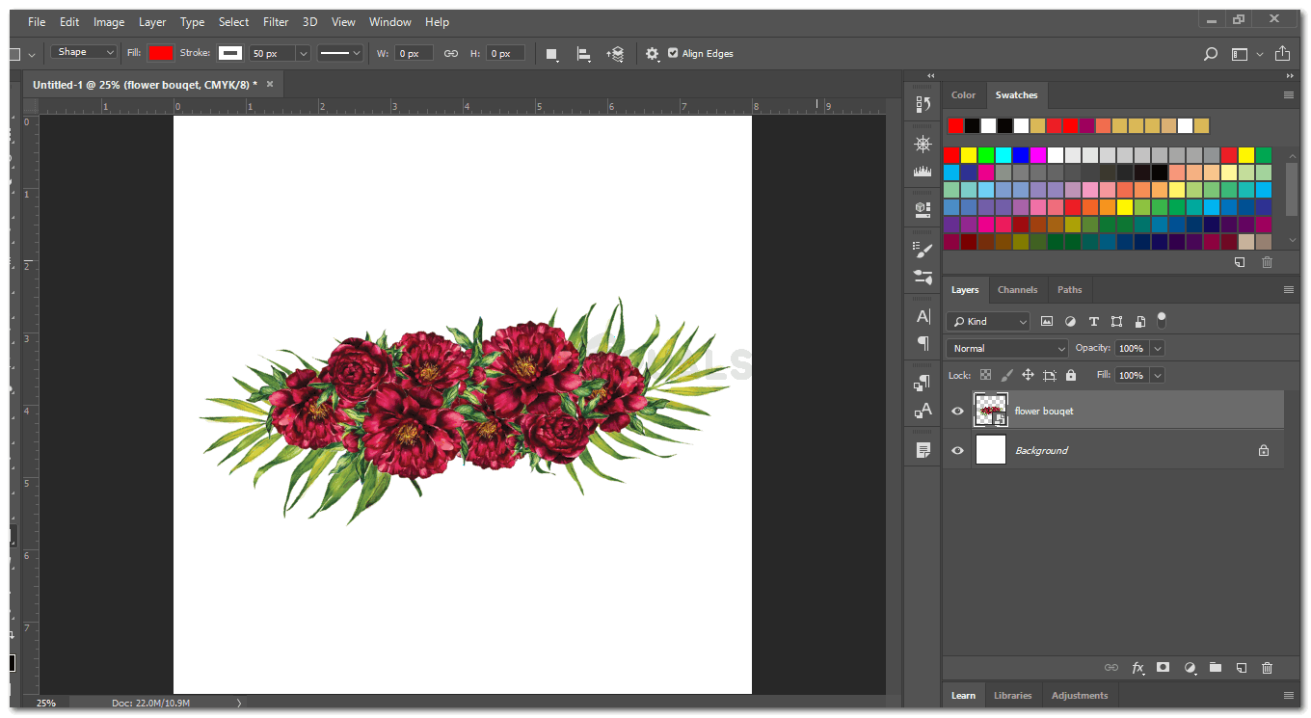Open the Character panel icon

click(923, 316)
